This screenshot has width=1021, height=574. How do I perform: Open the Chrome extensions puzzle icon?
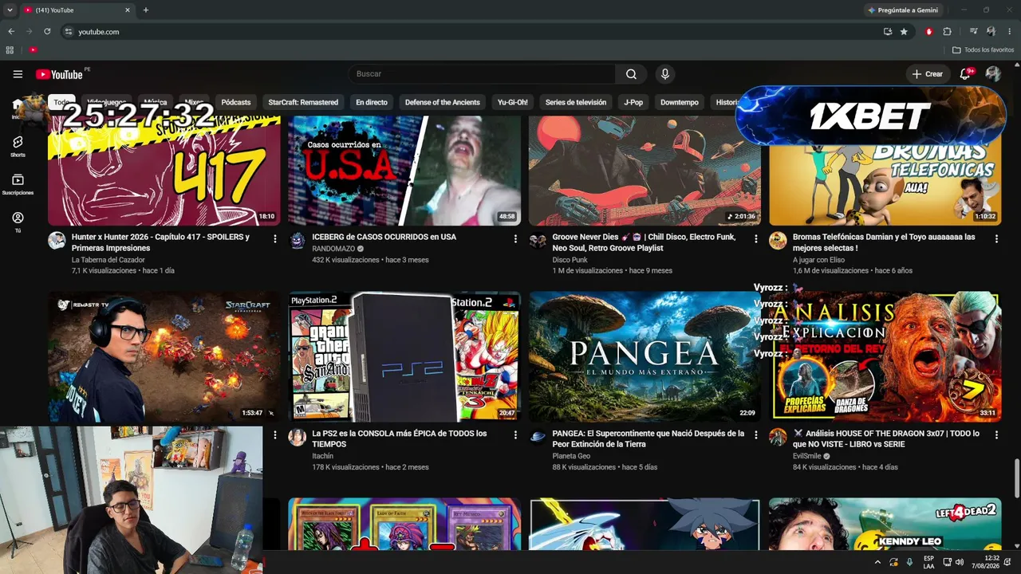(x=948, y=32)
